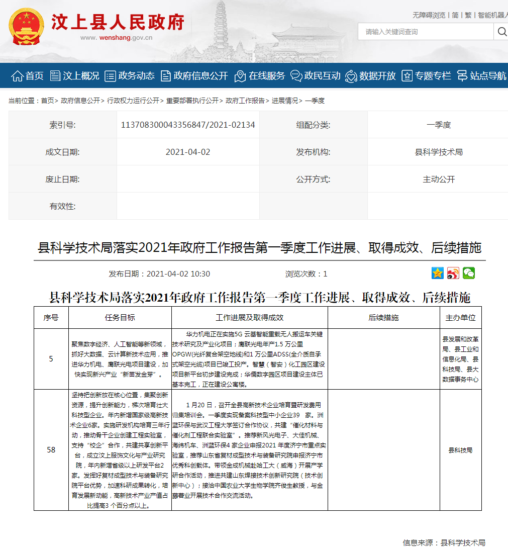Click the search magnifier icon
Viewport: 508px width, 547px height.
pyautogui.click(x=502, y=32)
